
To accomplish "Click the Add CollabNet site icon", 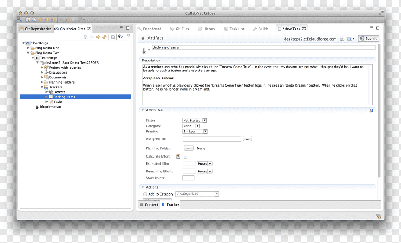I will point(120,37).
